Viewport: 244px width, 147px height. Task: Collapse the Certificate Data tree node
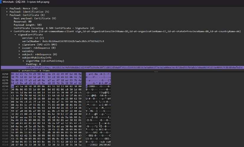click(11, 31)
